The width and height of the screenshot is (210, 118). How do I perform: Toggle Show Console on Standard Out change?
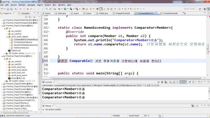(x=181, y=82)
